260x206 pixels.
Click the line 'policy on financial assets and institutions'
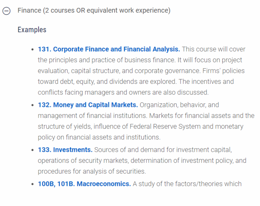coord(99,137)
